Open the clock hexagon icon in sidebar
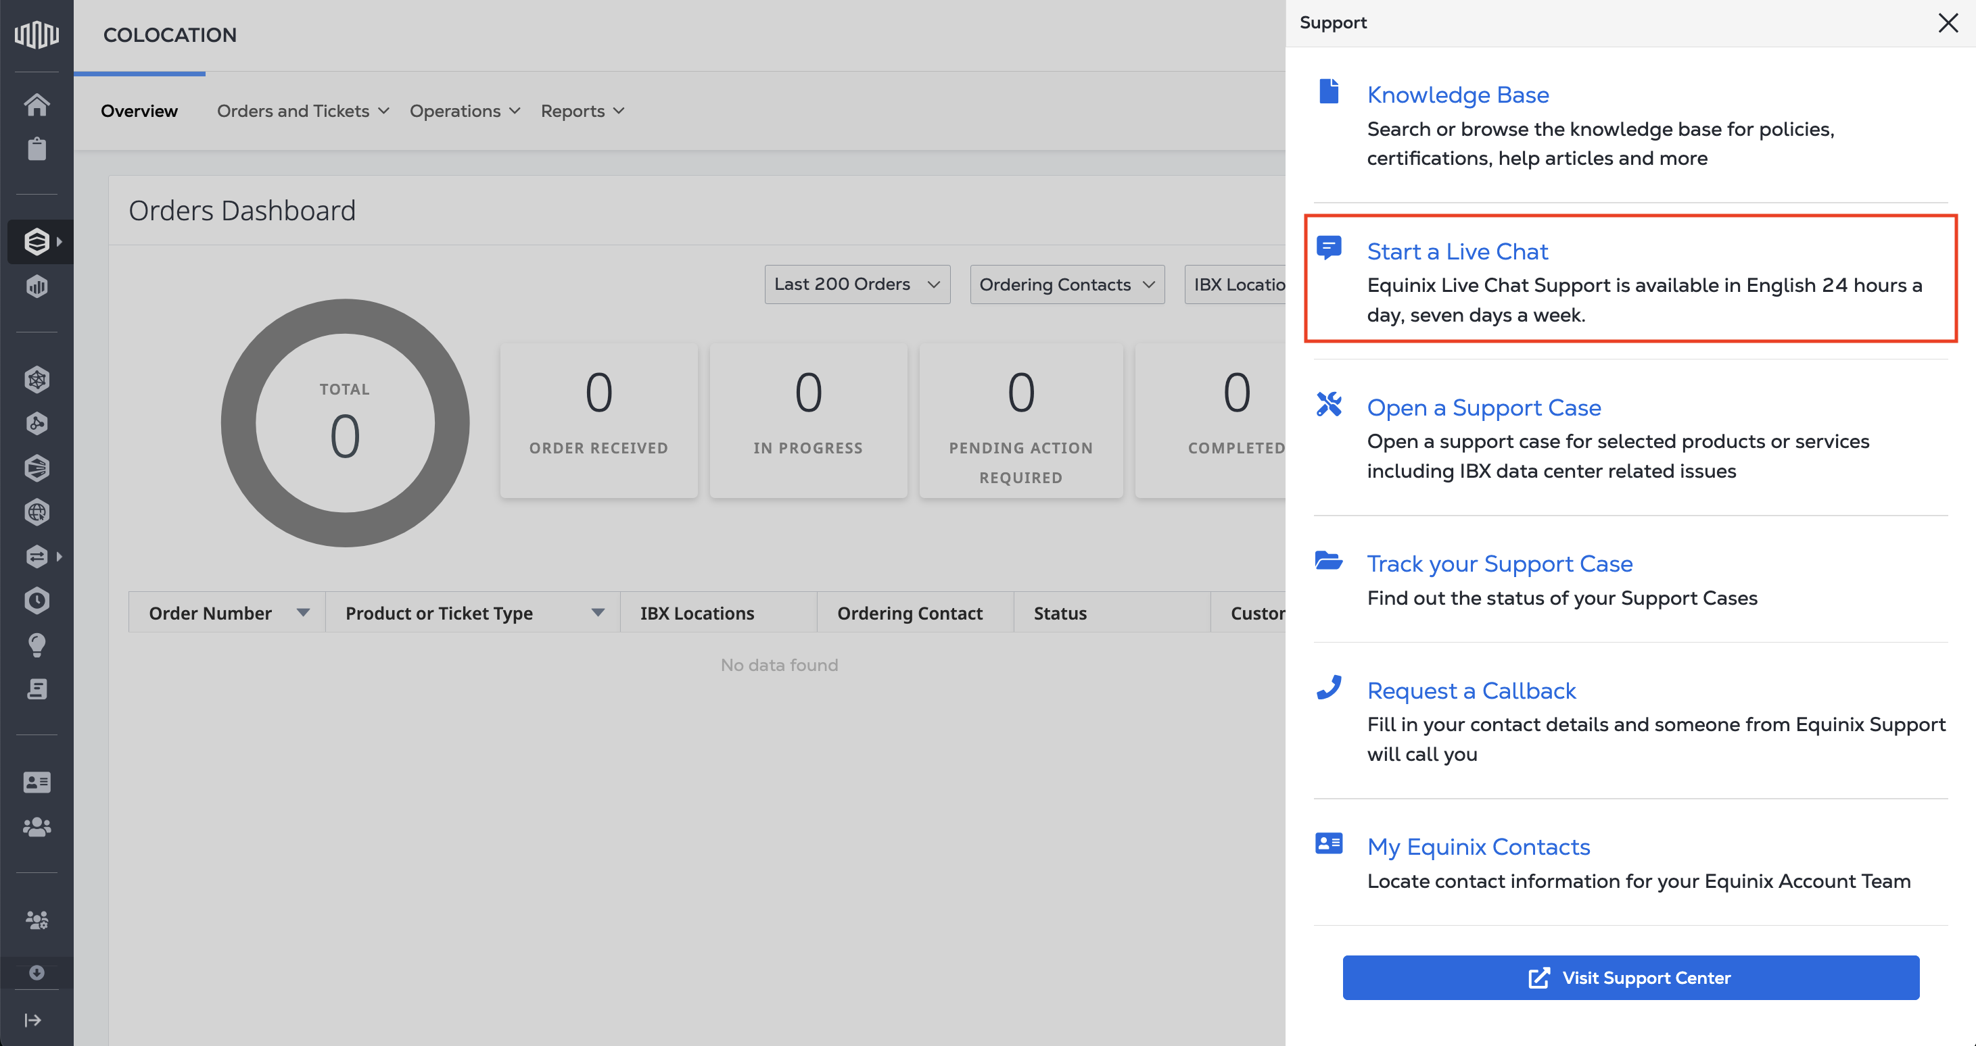 [36, 601]
